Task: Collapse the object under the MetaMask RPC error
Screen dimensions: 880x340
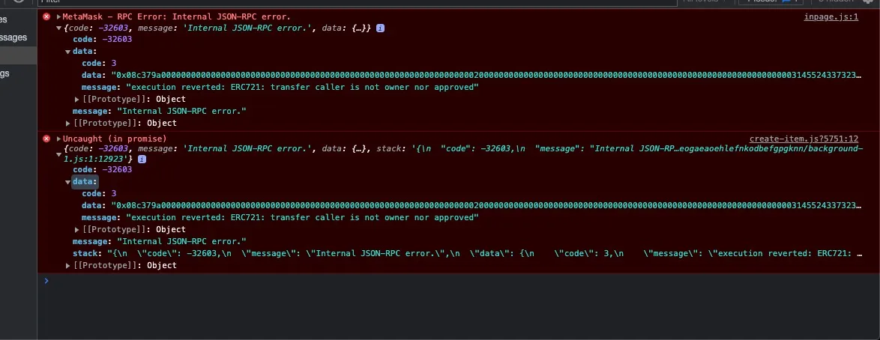Action: [x=59, y=28]
